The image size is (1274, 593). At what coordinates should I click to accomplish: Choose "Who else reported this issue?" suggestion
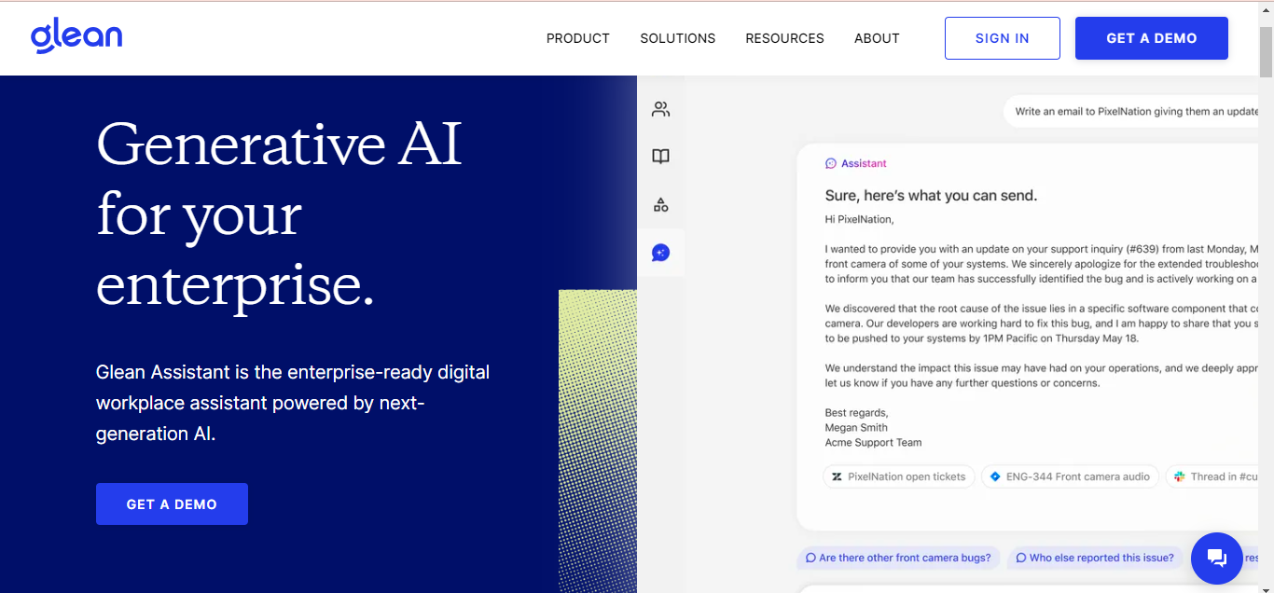[1095, 558]
